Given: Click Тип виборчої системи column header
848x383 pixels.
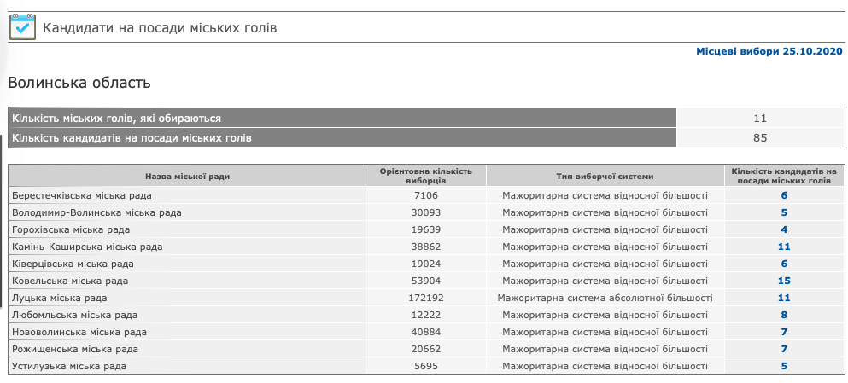Looking at the screenshot, I should 605,177.
